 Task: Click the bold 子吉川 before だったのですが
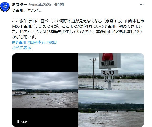(26, 26)
